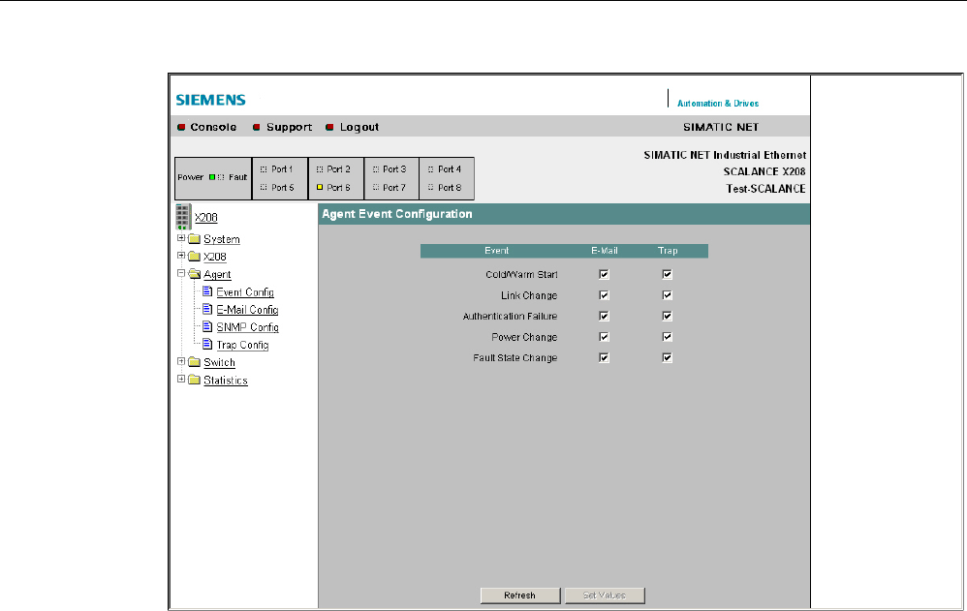Click the Port 3 LED indicator
The width and height of the screenshot is (967, 611).
pos(376,168)
